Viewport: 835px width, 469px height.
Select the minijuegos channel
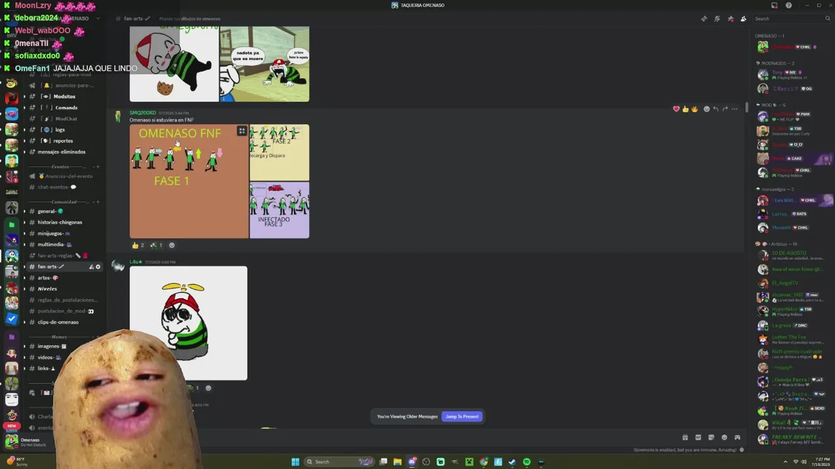click(63, 233)
